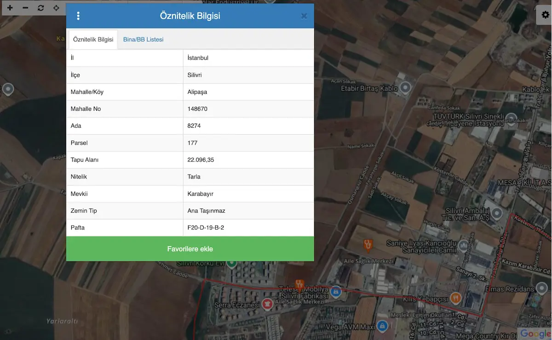The height and width of the screenshot is (340, 552).
Task: Open the three-dot options menu
Action: tap(78, 16)
